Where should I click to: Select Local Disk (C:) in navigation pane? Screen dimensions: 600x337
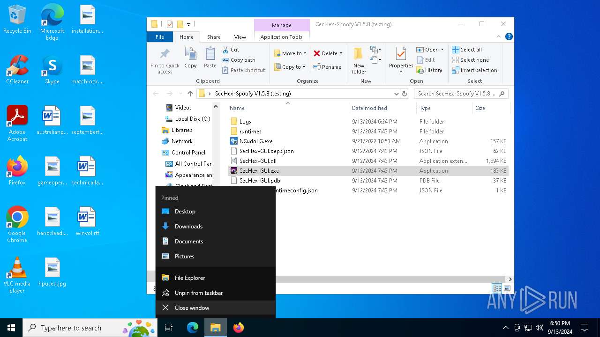click(x=188, y=118)
